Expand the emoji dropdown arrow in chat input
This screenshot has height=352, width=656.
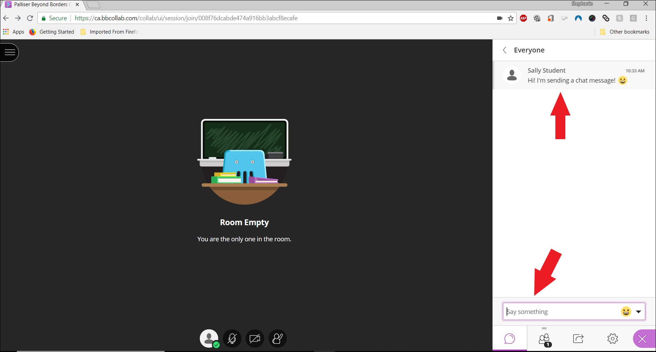[x=638, y=312]
